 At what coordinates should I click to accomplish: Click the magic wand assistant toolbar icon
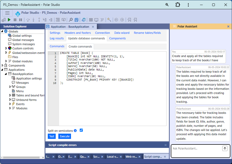109,20
